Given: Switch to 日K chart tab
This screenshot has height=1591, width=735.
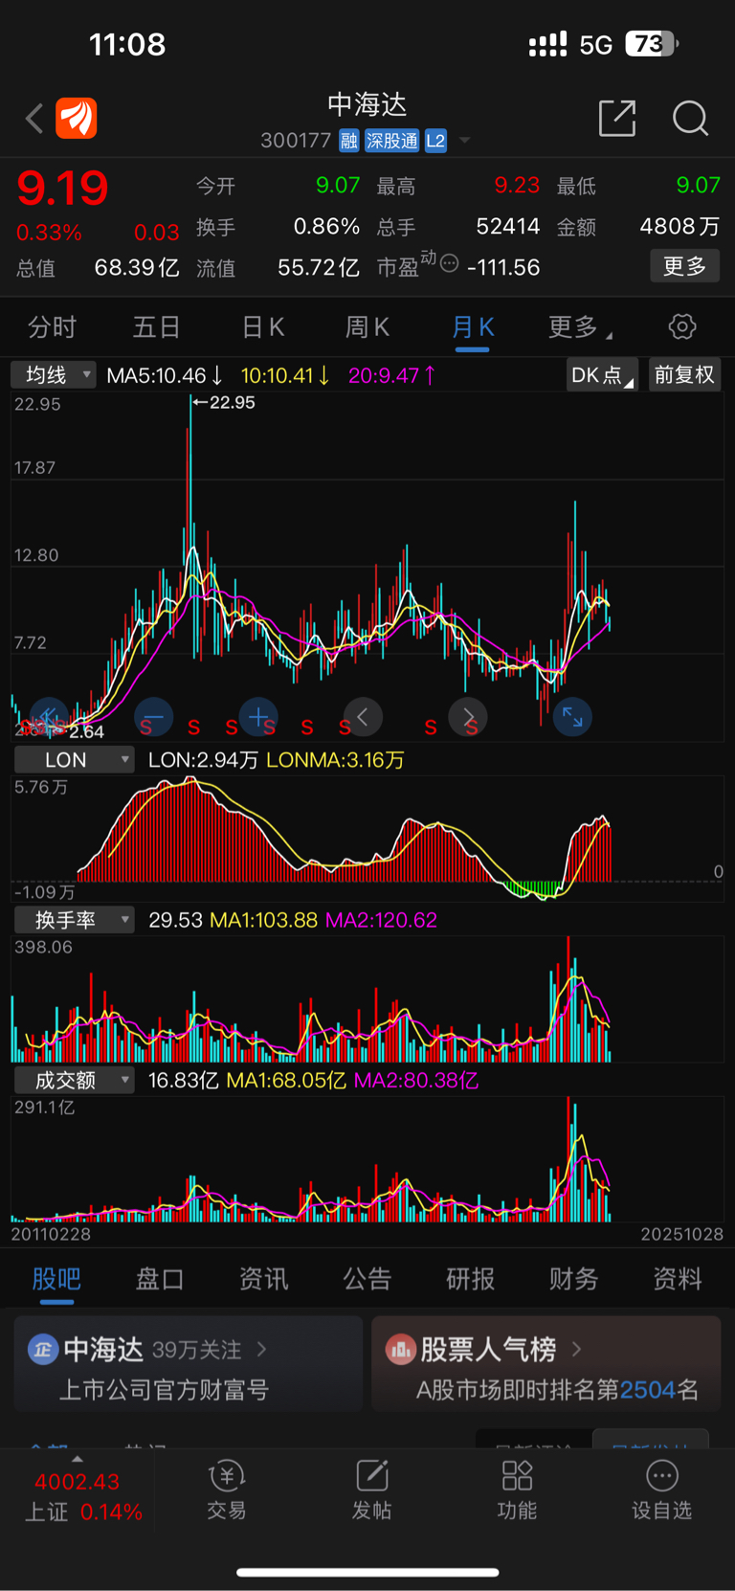Looking at the screenshot, I should click(262, 327).
